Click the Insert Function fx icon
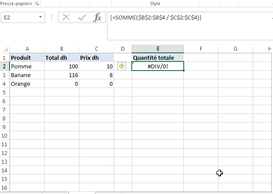 (98, 18)
